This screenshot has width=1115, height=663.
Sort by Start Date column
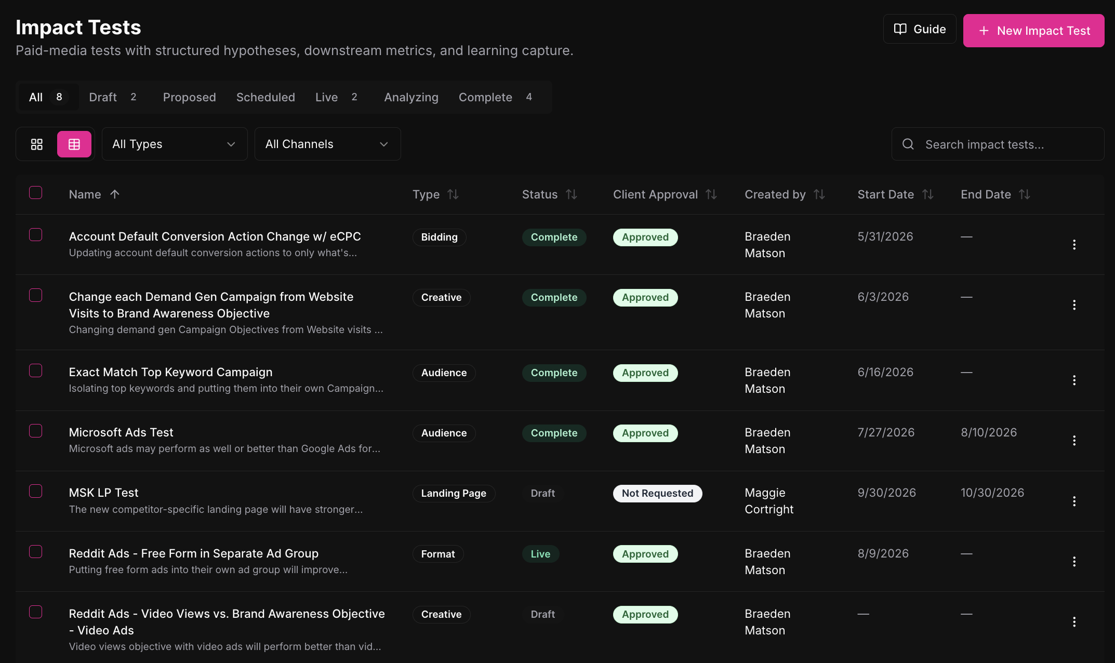coord(928,194)
